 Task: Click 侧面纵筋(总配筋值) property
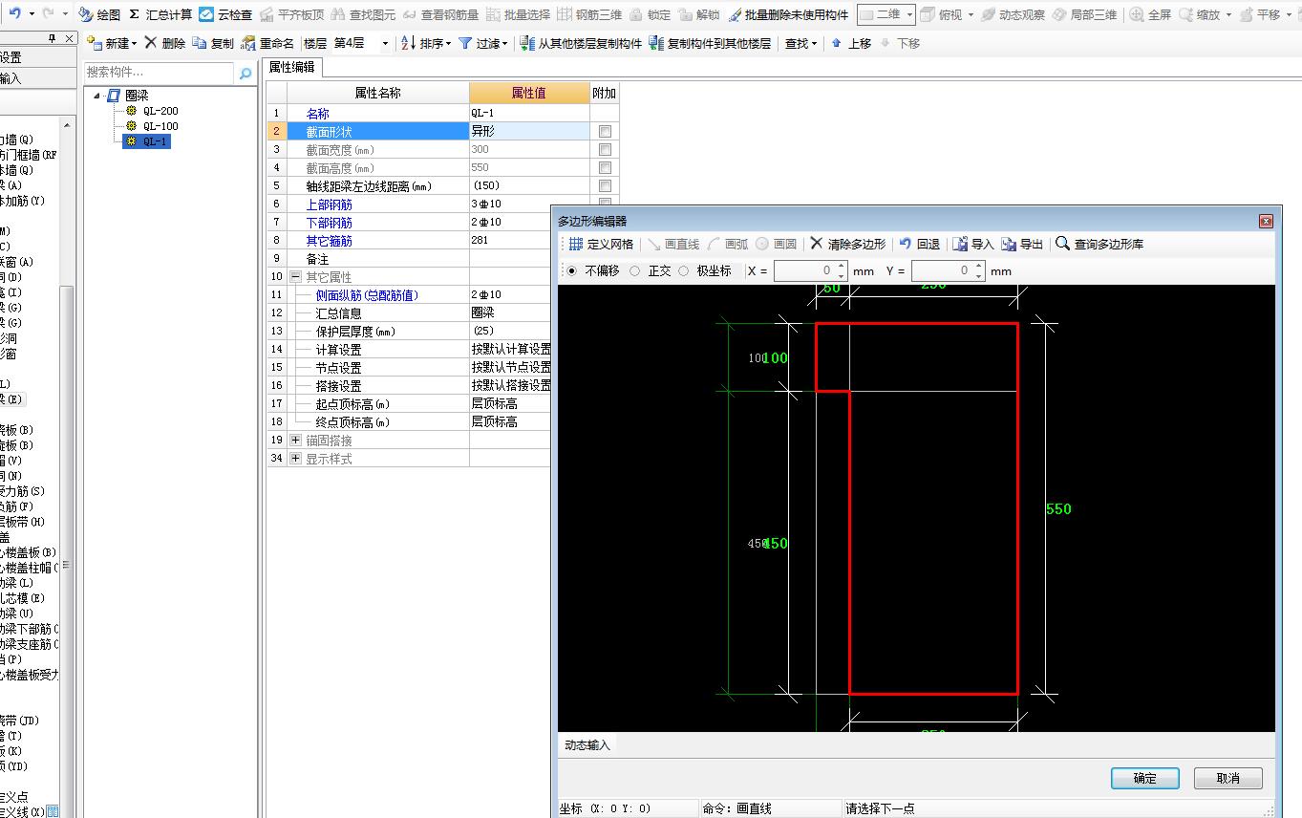click(x=367, y=295)
